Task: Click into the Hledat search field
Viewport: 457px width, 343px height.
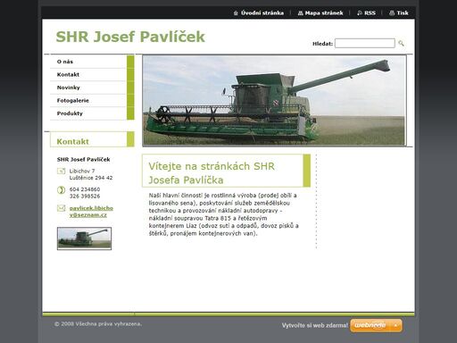Action: click(x=365, y=44)
